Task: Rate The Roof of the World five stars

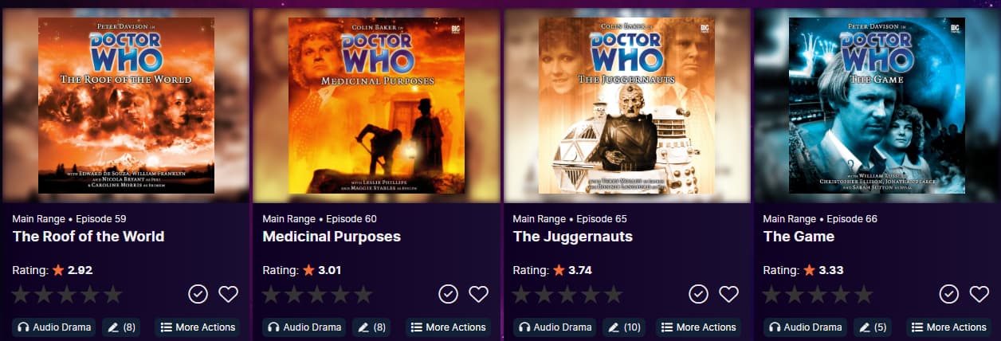Action: (112, 294)
